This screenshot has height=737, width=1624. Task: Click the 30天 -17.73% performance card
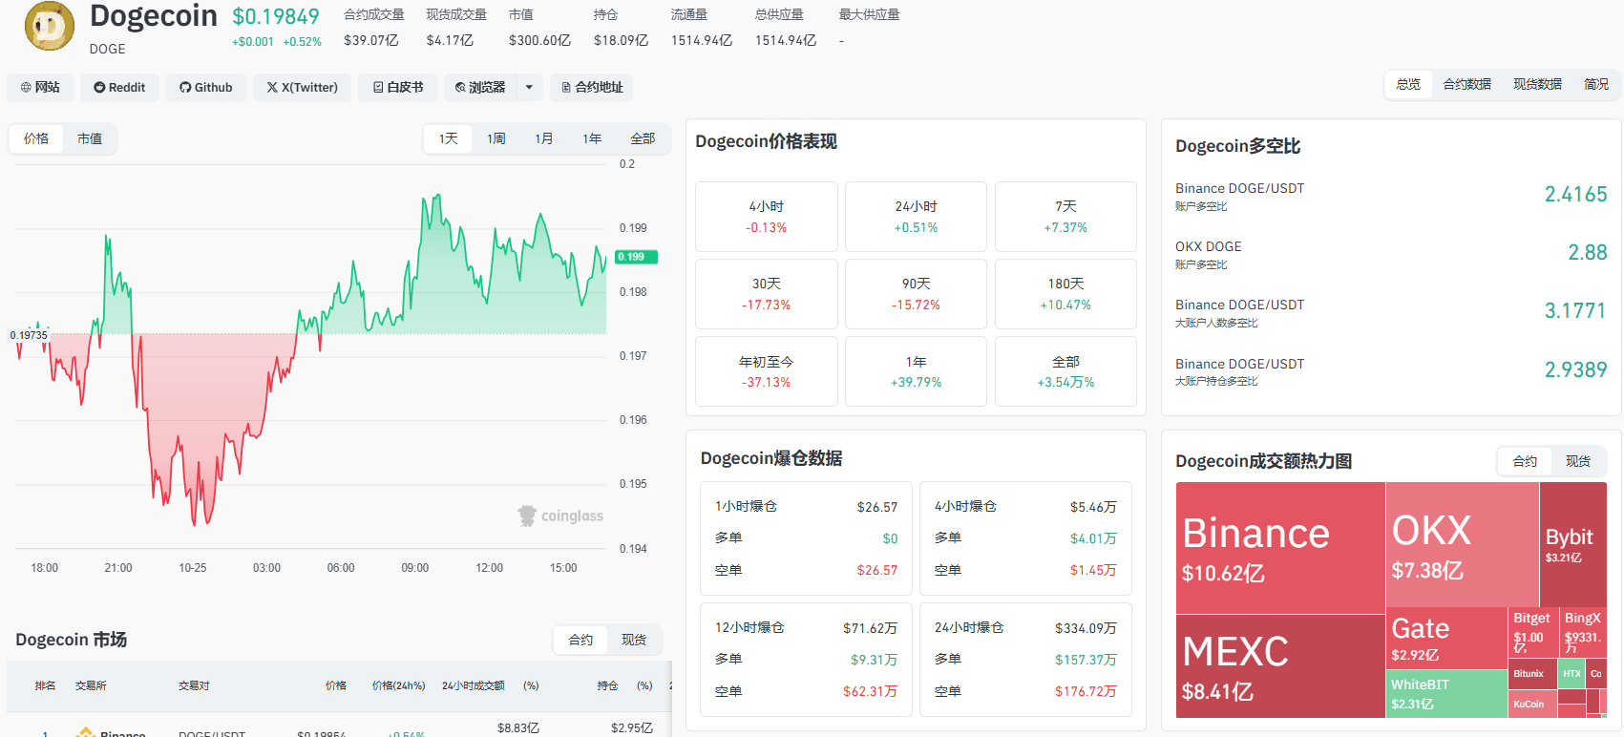click(x=767, y=294)
